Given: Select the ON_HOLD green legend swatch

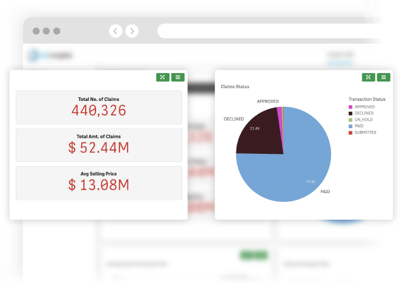Looking at the screenshot, I should [350, 119].
